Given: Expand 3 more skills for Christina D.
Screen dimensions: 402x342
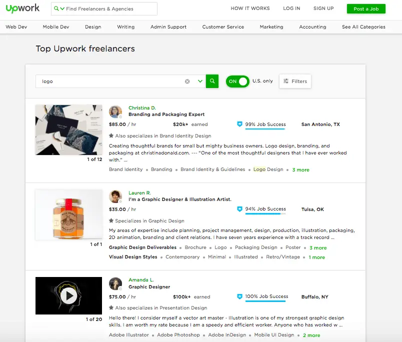Looking at the screenshot, I should point(300,169).
